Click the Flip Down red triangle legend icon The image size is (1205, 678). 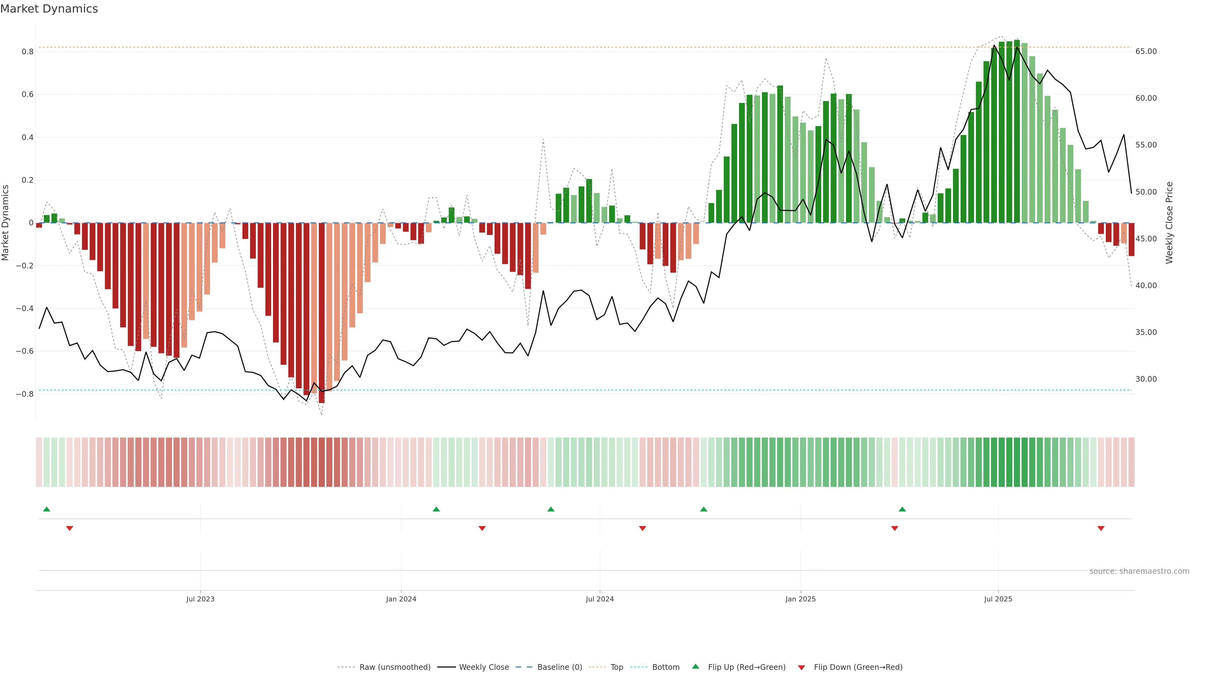[801, 668]
